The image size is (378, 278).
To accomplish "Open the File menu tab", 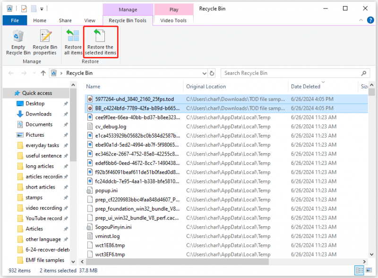I will 15,20.
